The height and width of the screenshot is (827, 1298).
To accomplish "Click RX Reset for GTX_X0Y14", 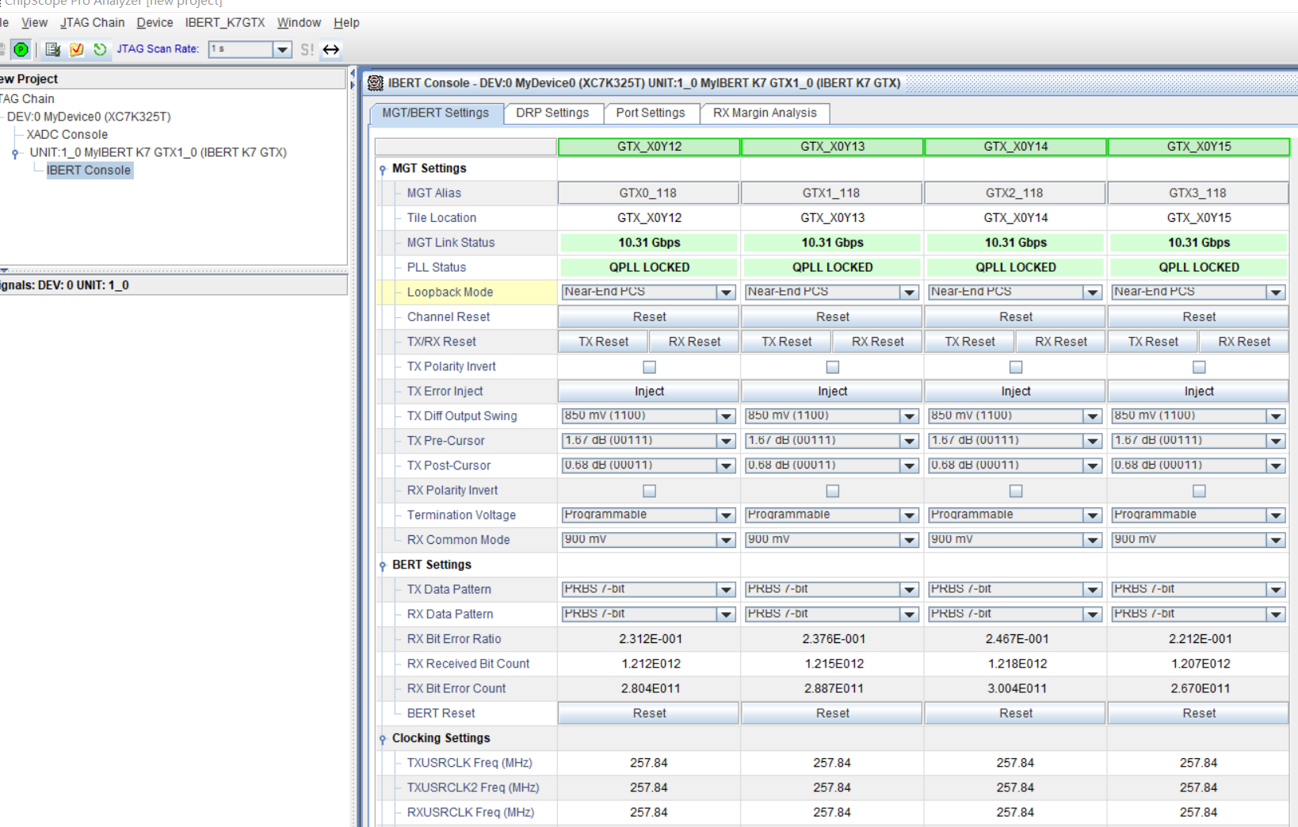I will [x=1061, y=342].
